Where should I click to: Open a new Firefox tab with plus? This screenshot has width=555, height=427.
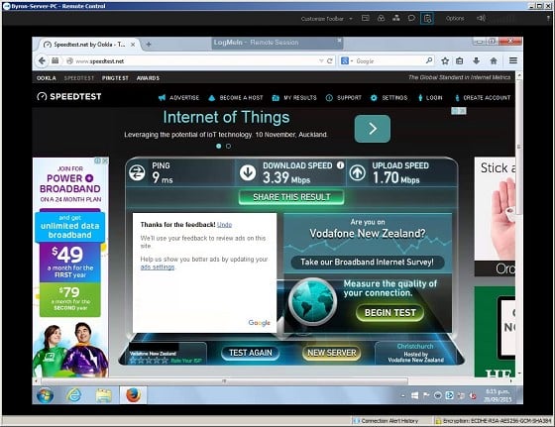point(149,45)
